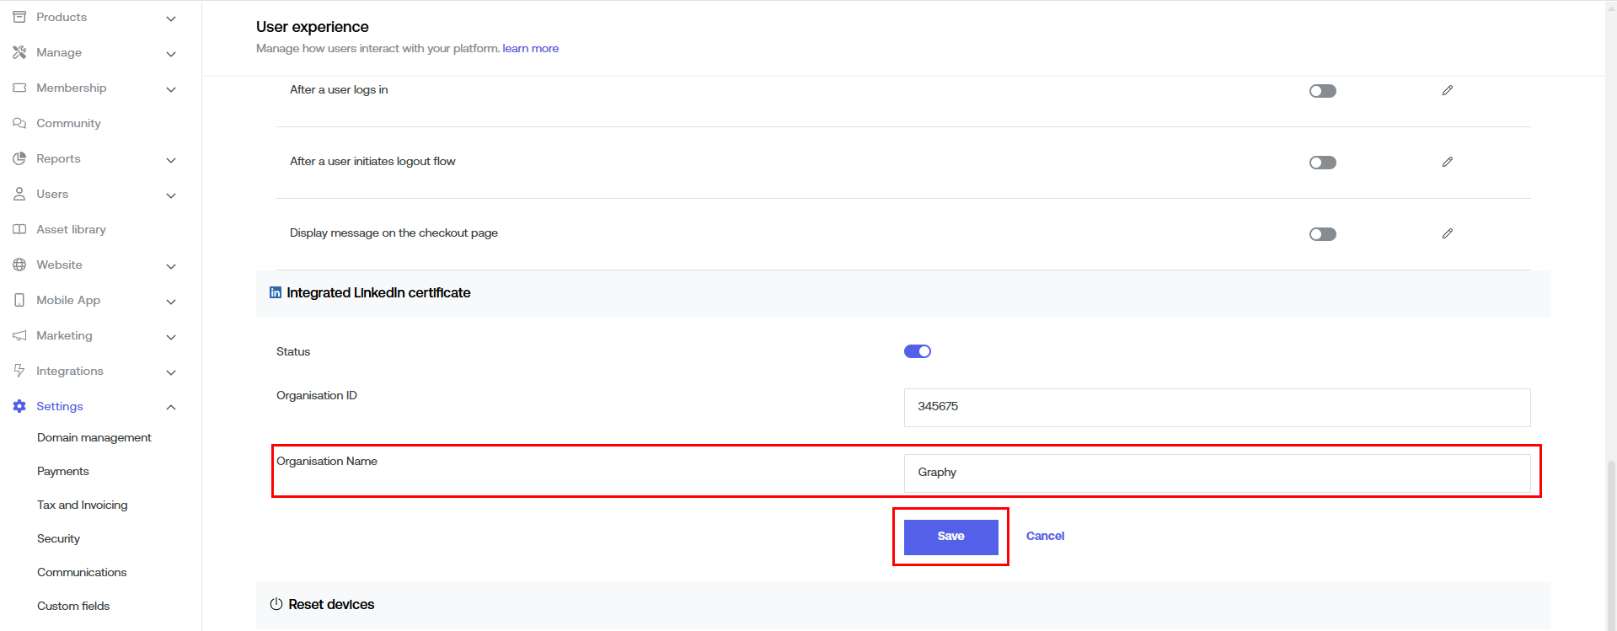1617x631 pixels.
Task: Click into the Organisation ID field
Action: (1216, 407)
